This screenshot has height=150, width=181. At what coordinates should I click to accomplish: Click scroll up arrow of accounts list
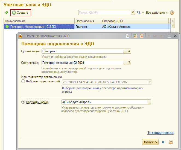pos(173,21)
